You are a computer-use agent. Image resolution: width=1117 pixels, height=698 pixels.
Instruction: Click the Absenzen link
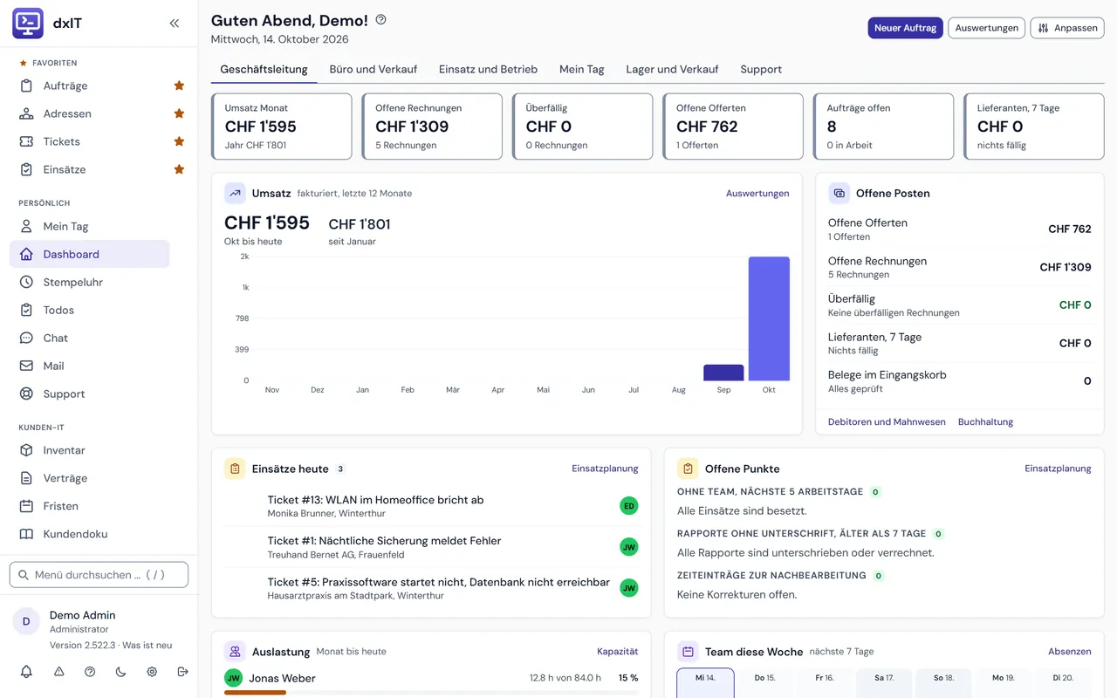pyautogui.click(x=1070, y=651)
